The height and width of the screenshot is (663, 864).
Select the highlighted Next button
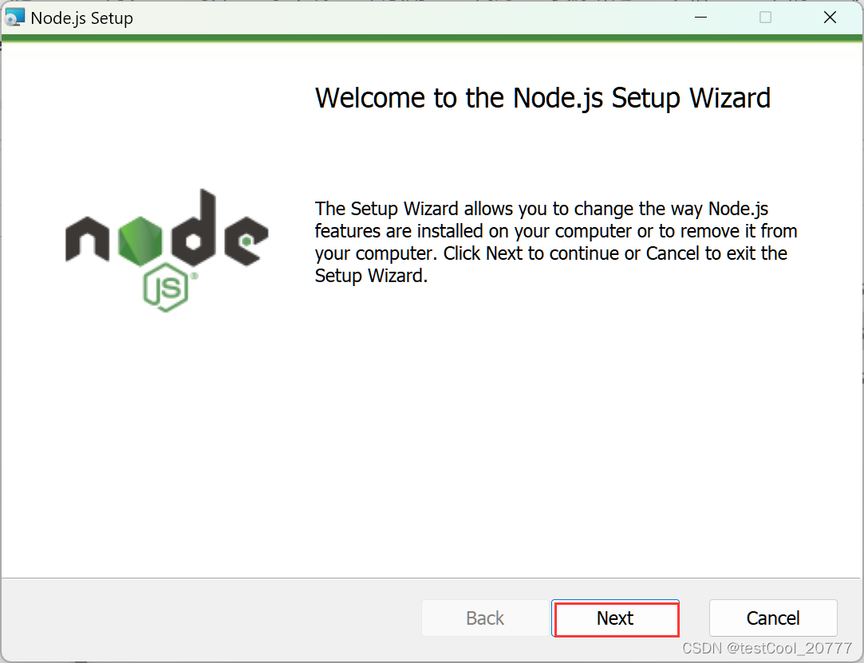(615, 618)
